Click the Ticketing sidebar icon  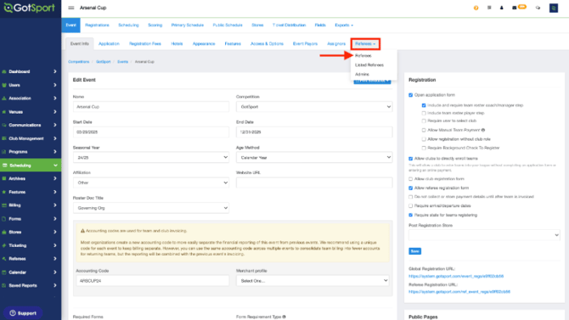[x=4, y=245]
